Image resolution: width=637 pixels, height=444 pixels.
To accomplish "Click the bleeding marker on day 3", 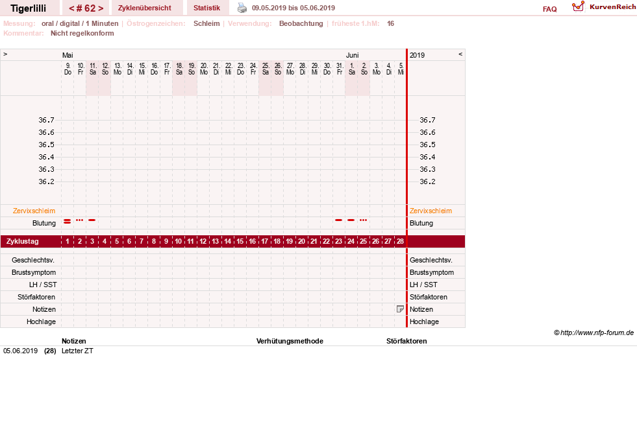I will 92,220.
